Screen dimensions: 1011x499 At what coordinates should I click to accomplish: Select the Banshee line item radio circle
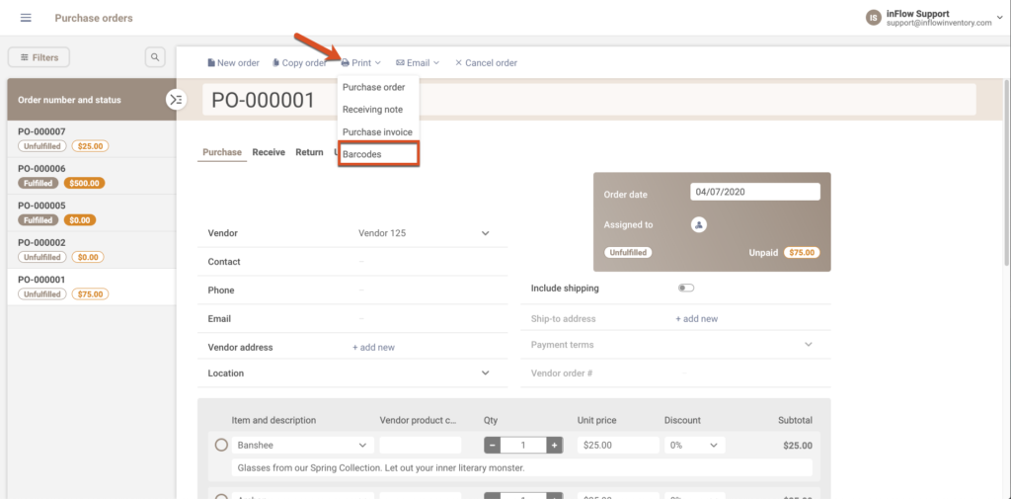[221, 446]
